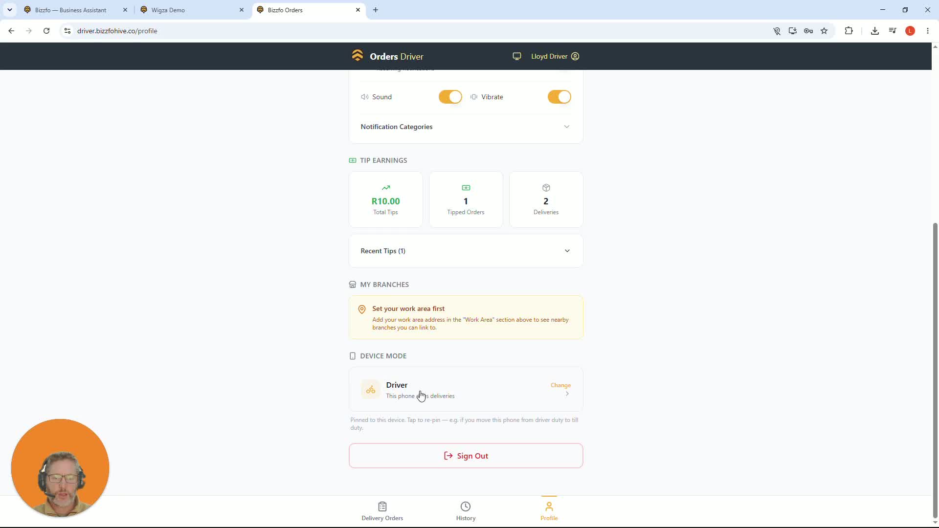Viewport: 939px width, 528px height.
Task: Click the Driver bike mode icon
Action: point(371,390)
